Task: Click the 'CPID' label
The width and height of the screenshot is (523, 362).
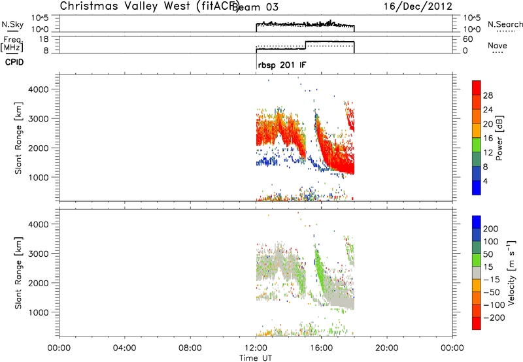Action: 14,62
